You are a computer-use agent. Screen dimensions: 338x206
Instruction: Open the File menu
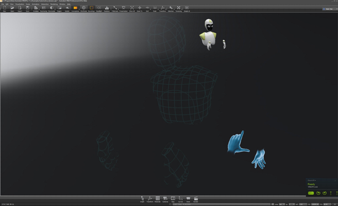click(x=3, y=4)
